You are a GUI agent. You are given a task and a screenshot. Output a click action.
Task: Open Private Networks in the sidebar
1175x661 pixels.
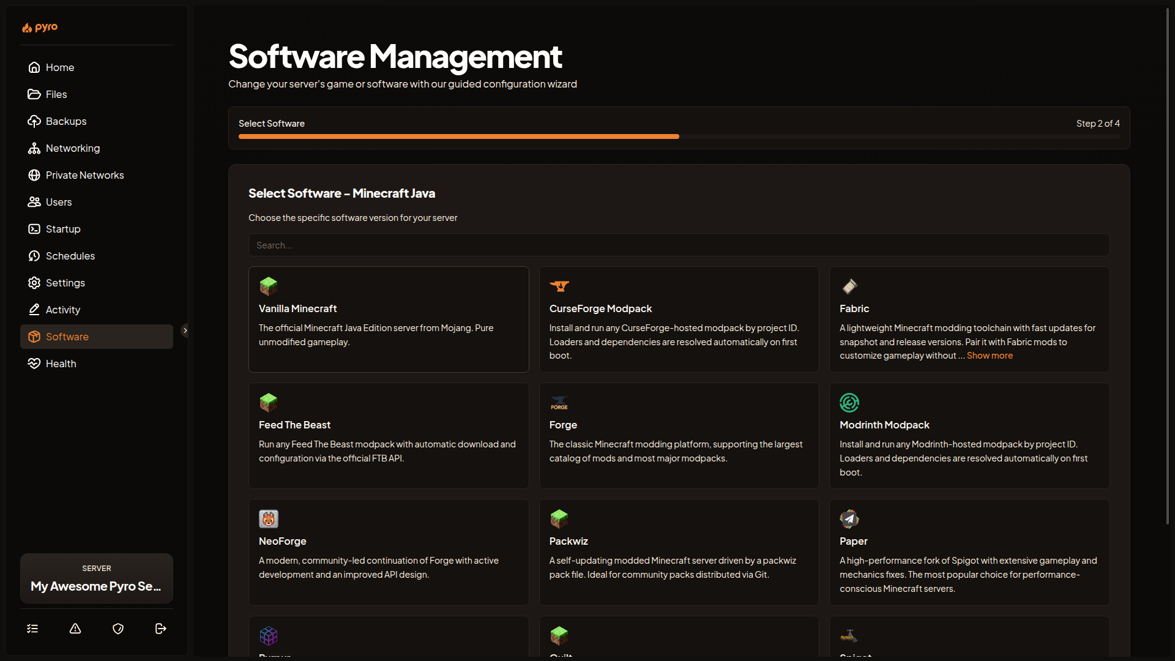[97, 175]
